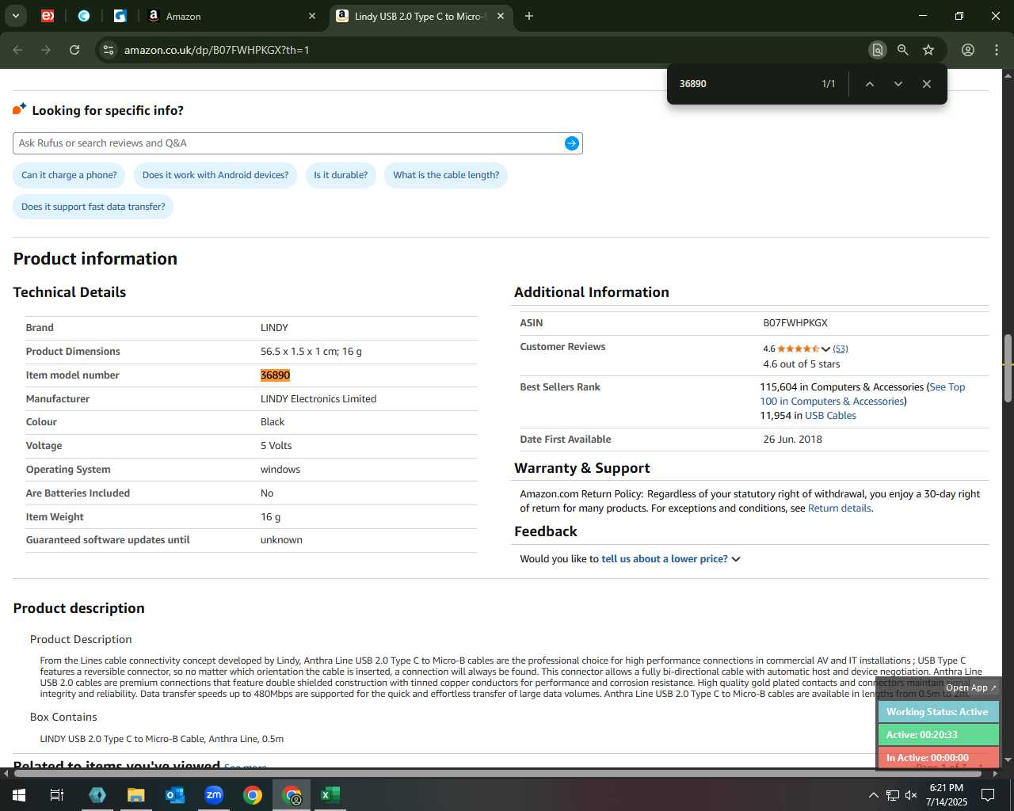Show hidden system tray icons
The image size is (1014, 811).
click(x=873, y=795)
